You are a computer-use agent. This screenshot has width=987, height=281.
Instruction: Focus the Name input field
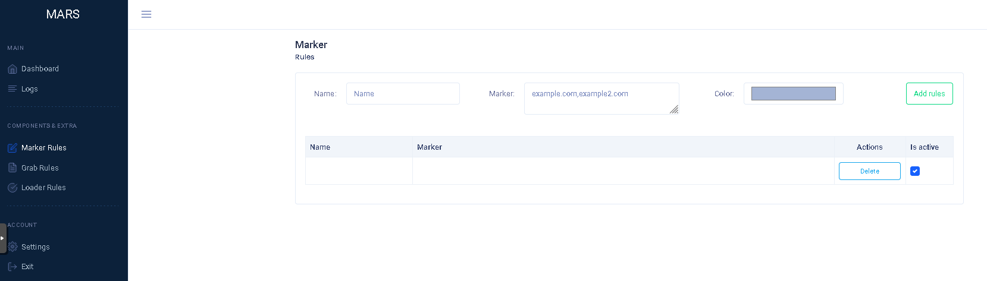403,94
